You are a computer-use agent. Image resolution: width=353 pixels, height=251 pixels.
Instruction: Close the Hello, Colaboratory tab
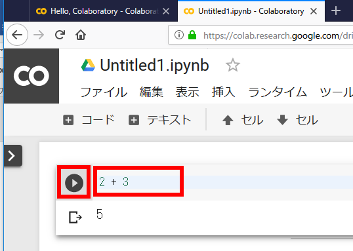166,11
